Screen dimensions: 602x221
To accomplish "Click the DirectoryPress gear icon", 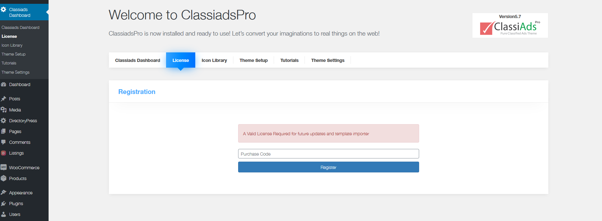I will pyautogui.click(x=3, y=121).
